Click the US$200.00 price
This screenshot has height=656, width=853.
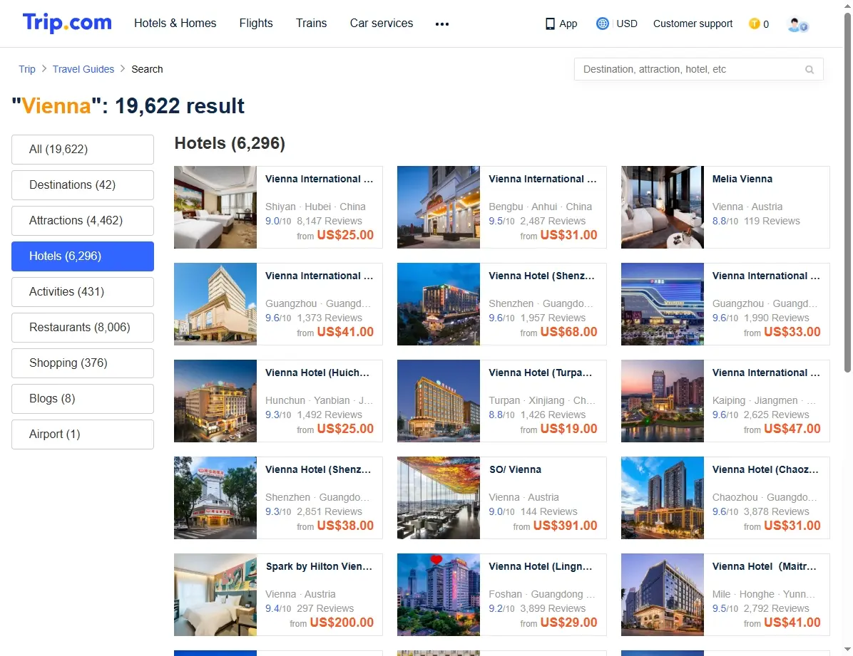coord(342,623)
